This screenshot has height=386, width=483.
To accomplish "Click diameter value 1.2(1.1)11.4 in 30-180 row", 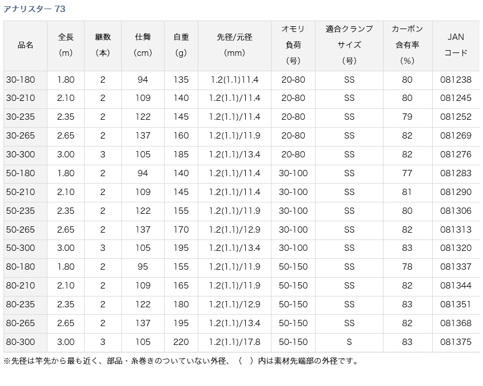I will click(235, 80).
